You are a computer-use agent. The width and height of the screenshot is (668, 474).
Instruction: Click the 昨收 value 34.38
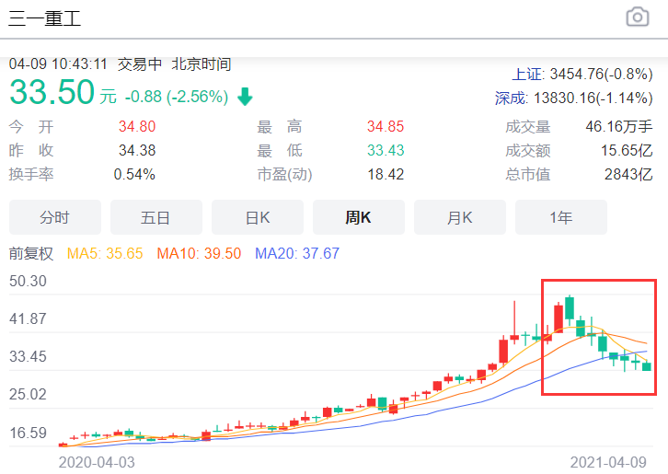137,150
